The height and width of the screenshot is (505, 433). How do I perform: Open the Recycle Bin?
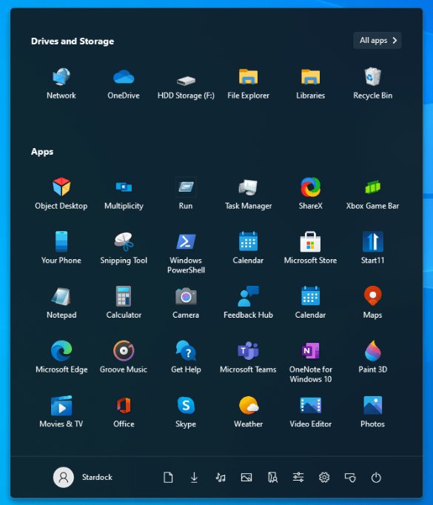click(372, 84)
